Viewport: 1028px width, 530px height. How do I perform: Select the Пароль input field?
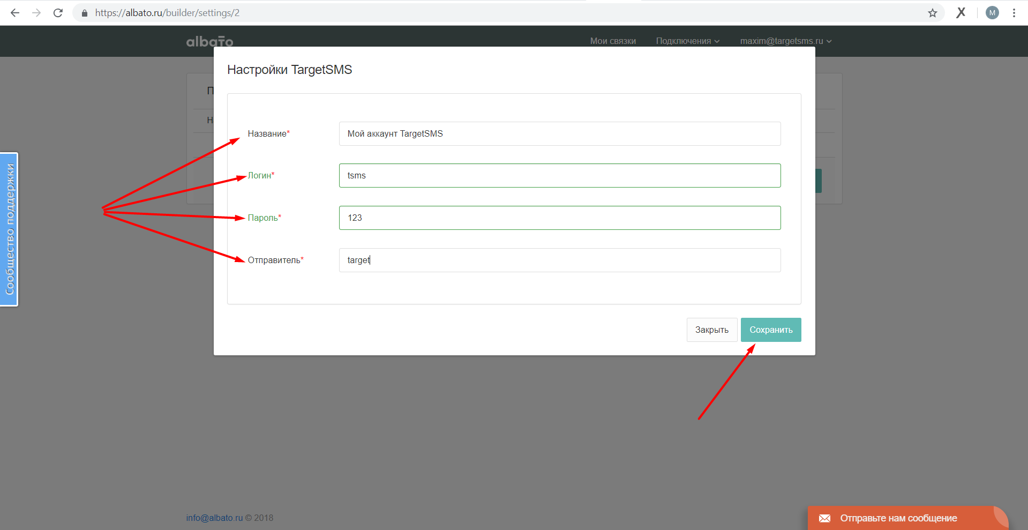560,218
